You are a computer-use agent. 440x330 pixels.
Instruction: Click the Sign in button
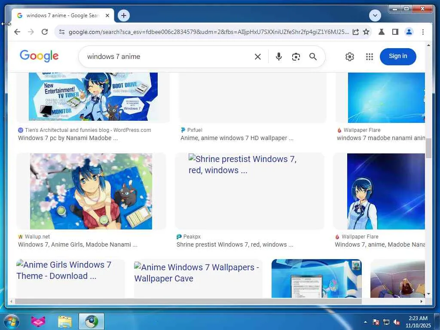pos(398,56)
